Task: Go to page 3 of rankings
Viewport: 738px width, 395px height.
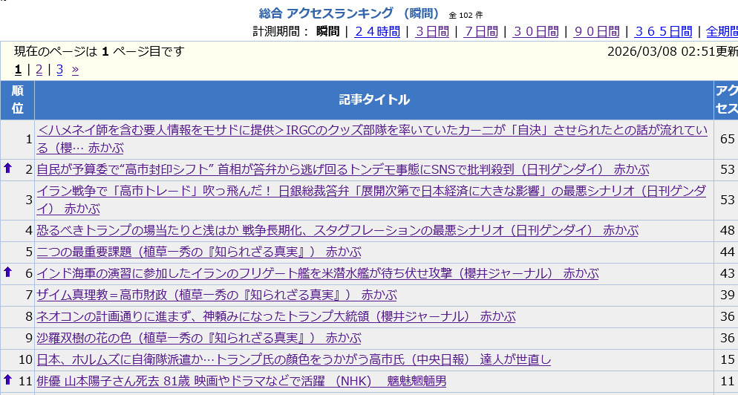Action: pyautogui.click(x=59, y=70)
